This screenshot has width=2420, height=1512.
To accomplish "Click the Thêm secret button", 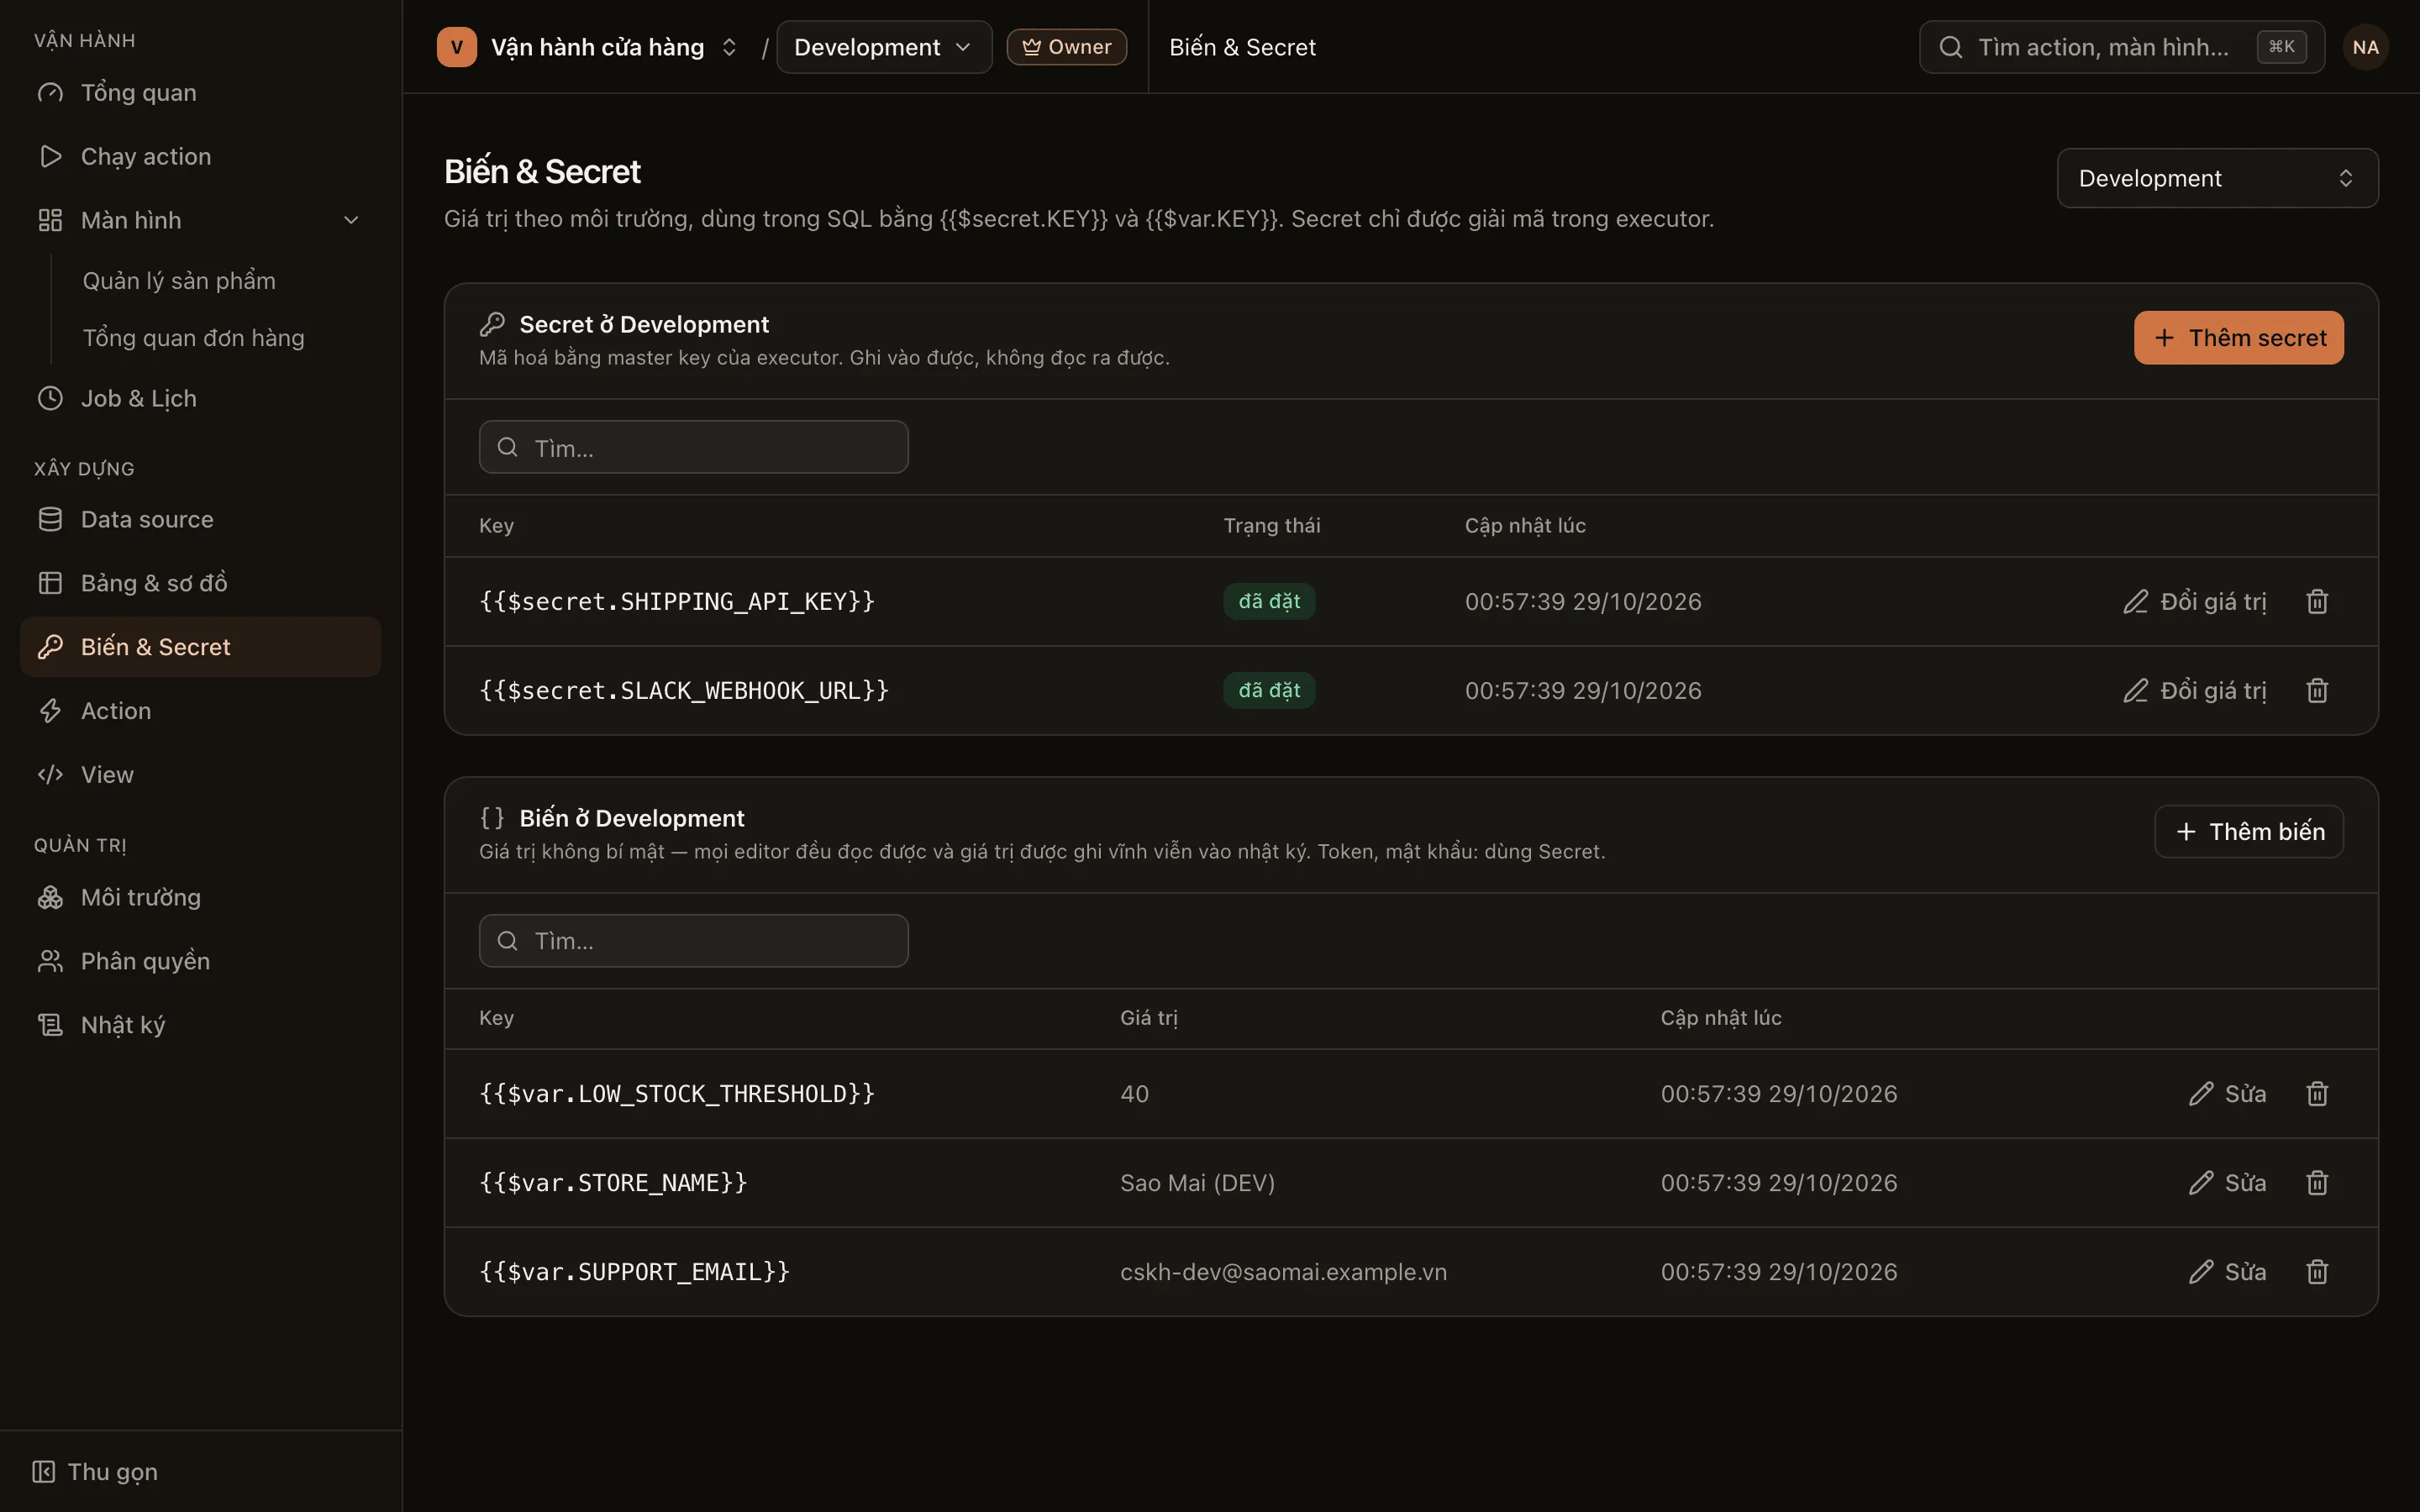I will pos(2238,338).
